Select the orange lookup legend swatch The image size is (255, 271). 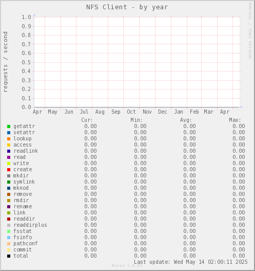click(9, 139)
